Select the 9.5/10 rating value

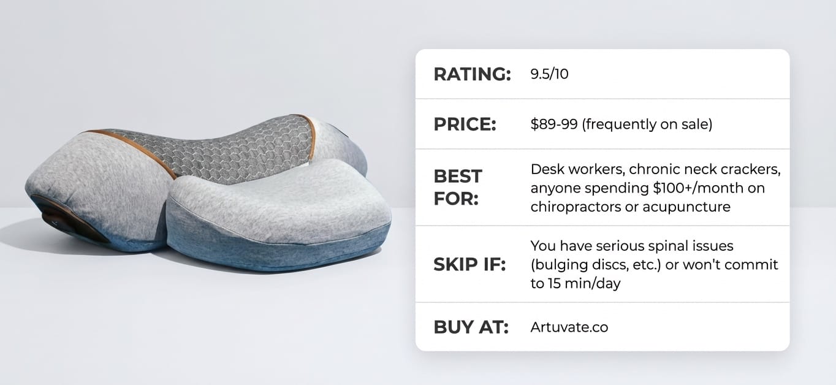549,74
